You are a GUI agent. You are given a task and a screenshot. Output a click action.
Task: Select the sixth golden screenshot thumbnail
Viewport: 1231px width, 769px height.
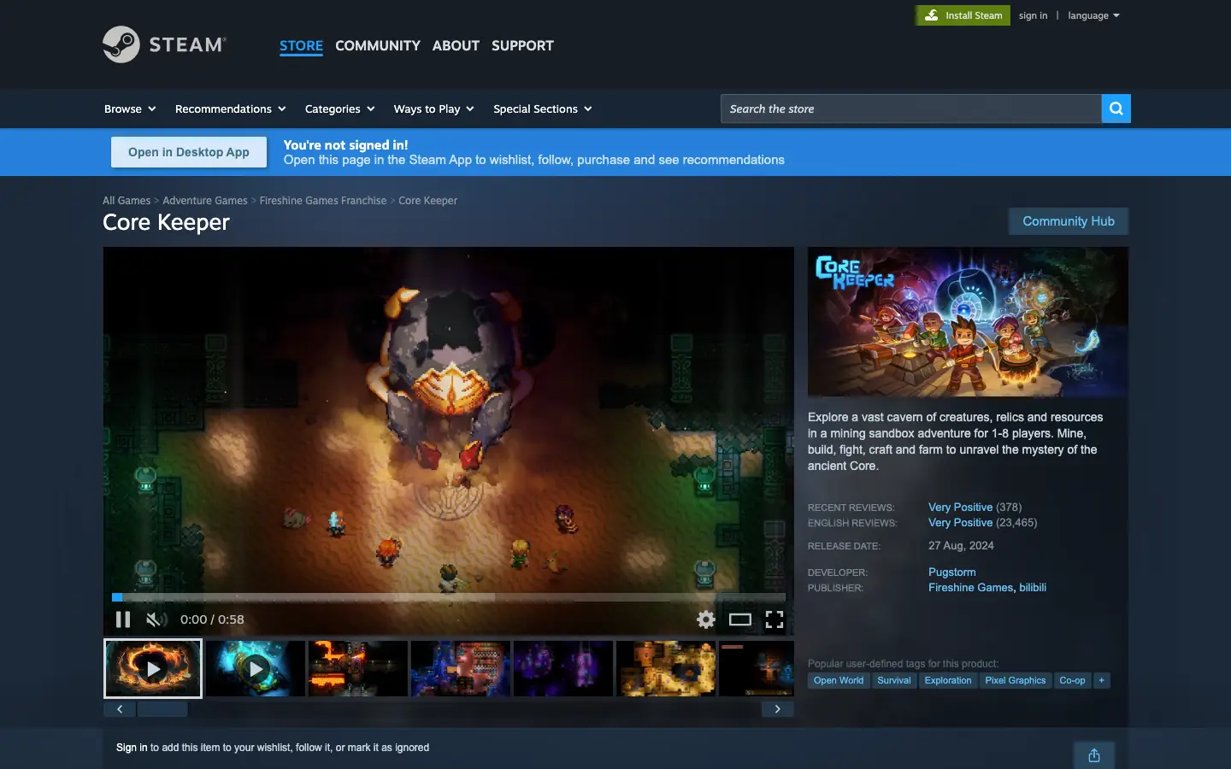click(x=666, y=668)
